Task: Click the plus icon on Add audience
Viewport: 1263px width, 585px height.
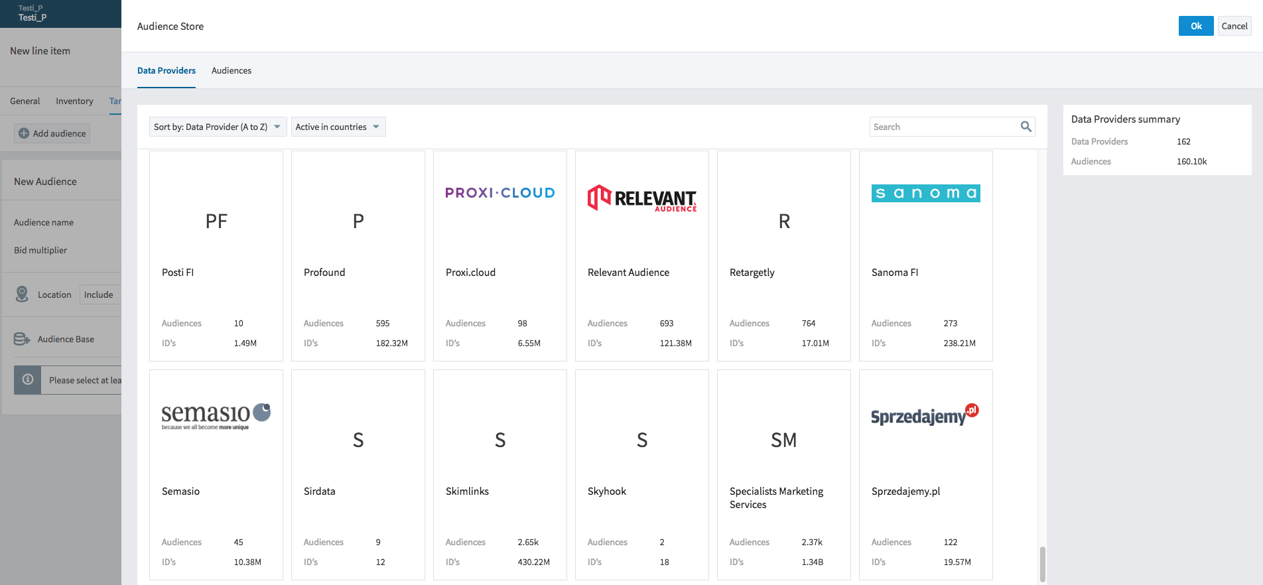Action: coord(24,133)
